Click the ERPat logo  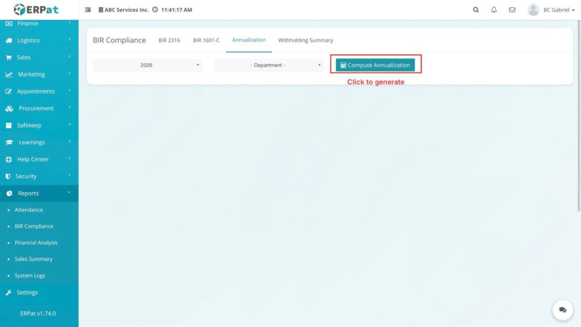(36, 10)
